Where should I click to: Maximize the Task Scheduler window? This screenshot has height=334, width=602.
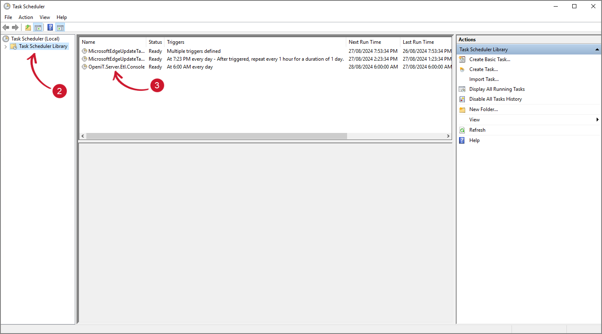574,6
